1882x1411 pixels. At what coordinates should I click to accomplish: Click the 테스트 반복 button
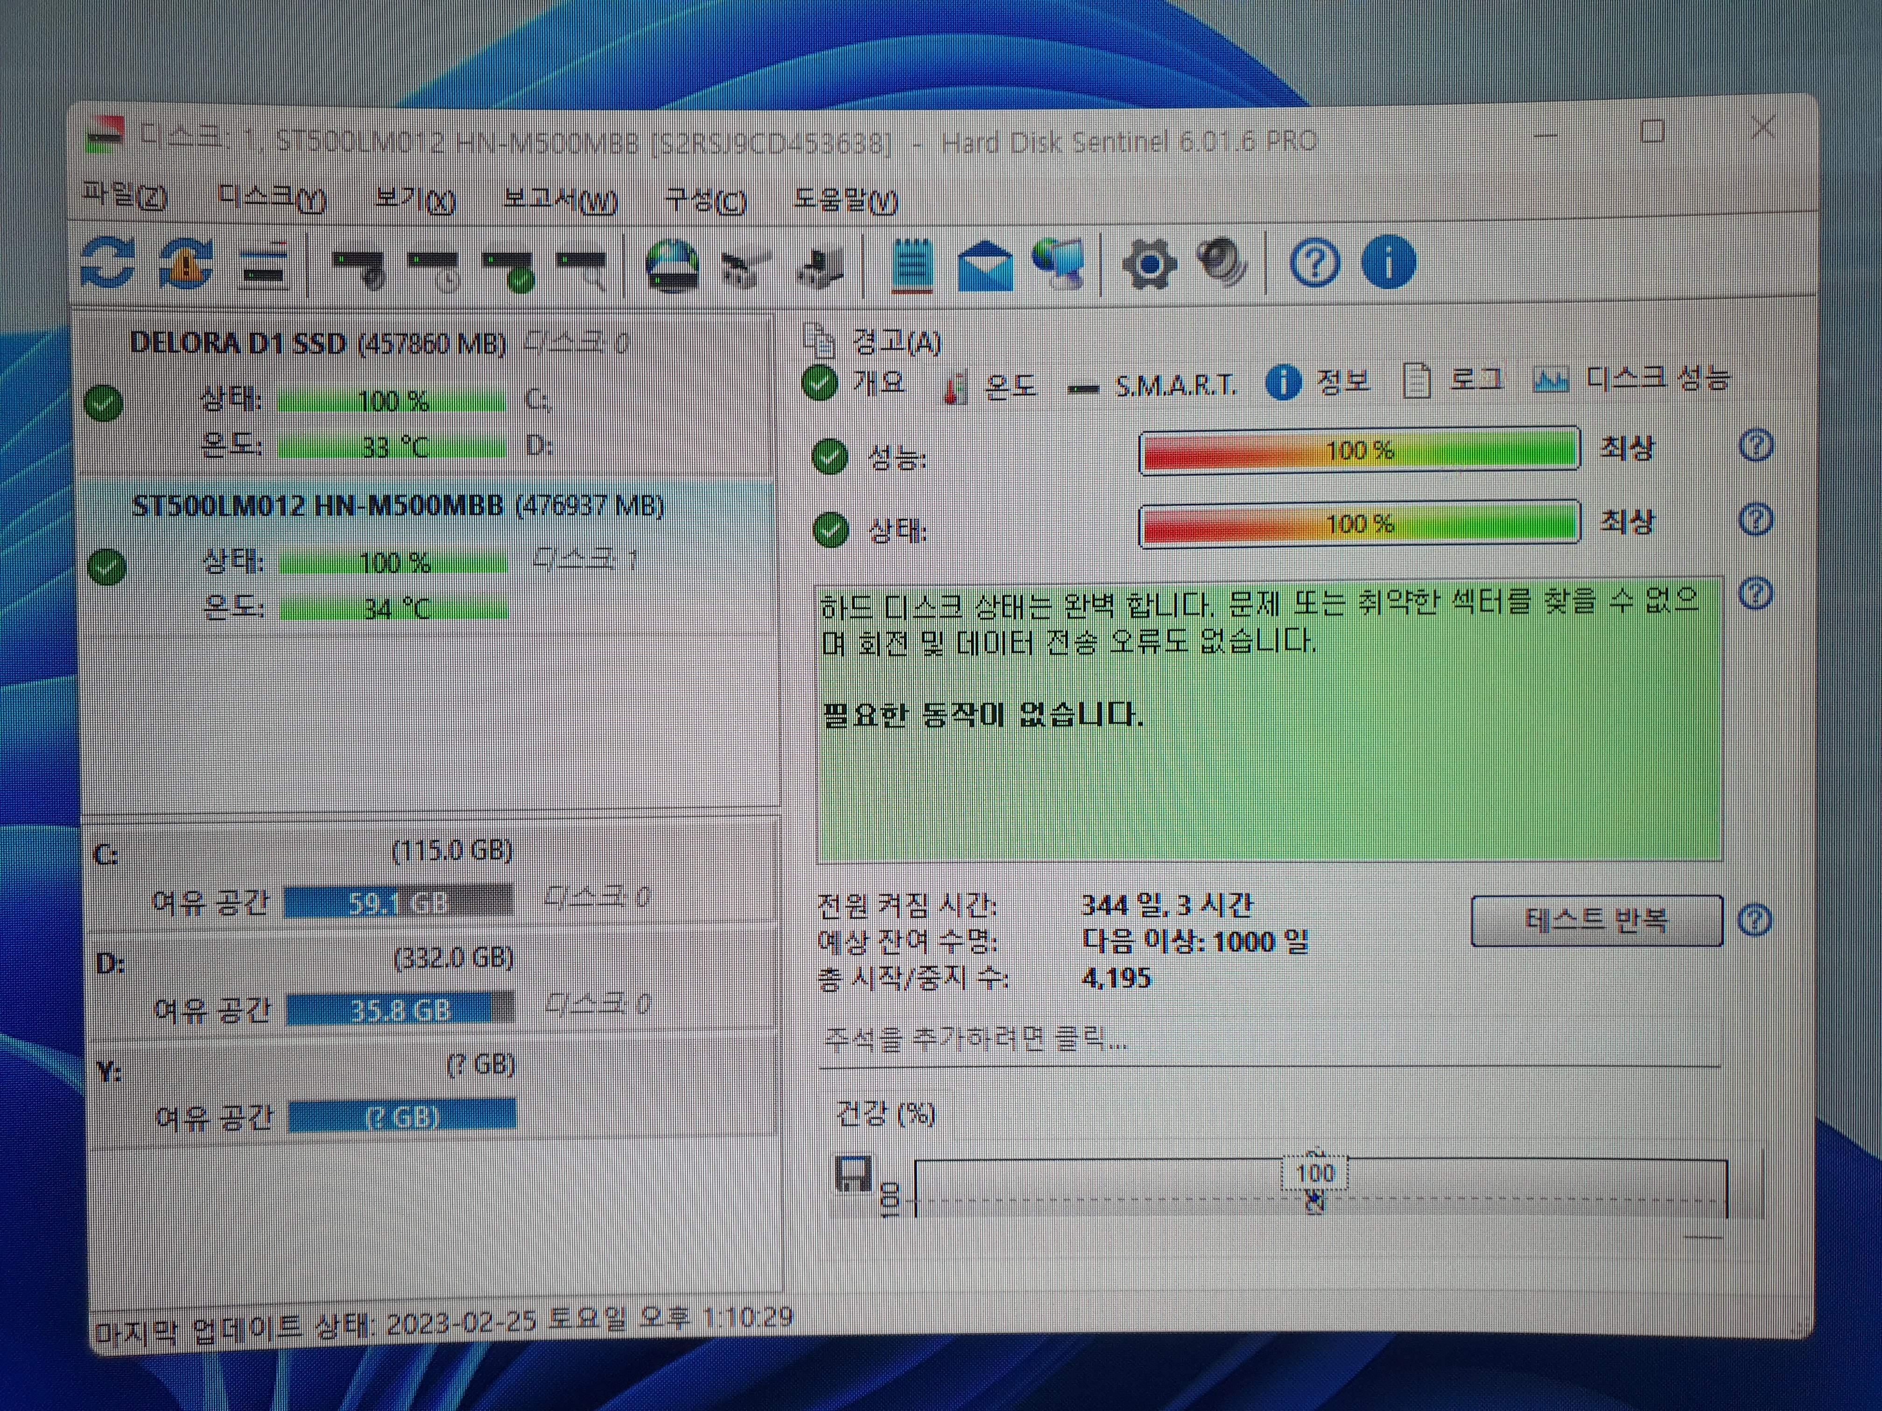point(1596,920)
